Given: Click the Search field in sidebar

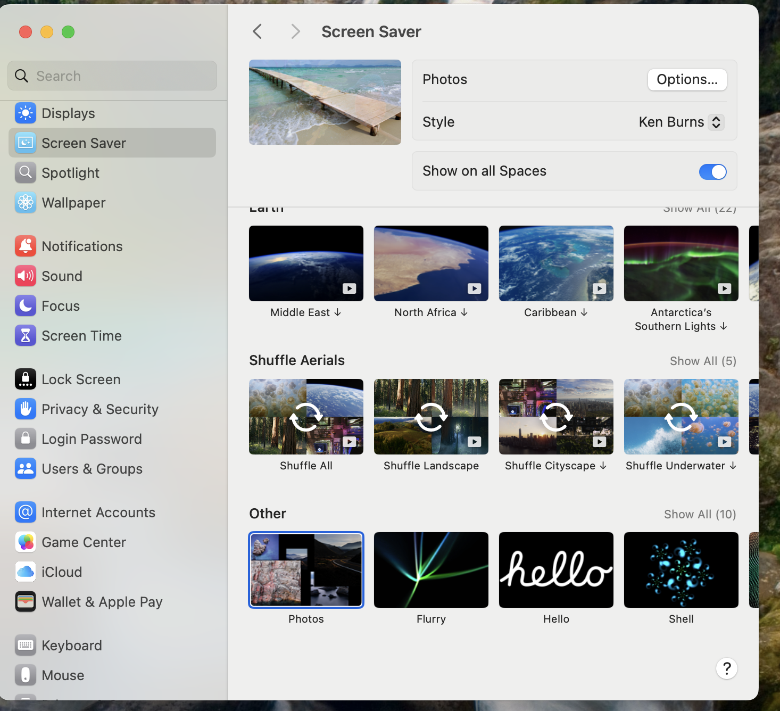Looking at the screenshot, I should tap(112, 76).
